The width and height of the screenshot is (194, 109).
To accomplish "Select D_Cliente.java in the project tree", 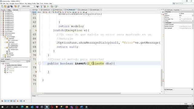I will 14,40.
